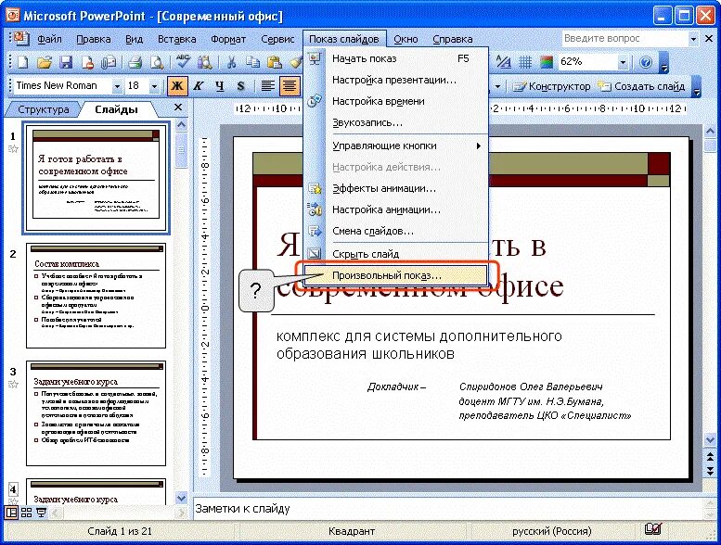Switch to the Структура tab
721x545 pixels.
(44, 109)
